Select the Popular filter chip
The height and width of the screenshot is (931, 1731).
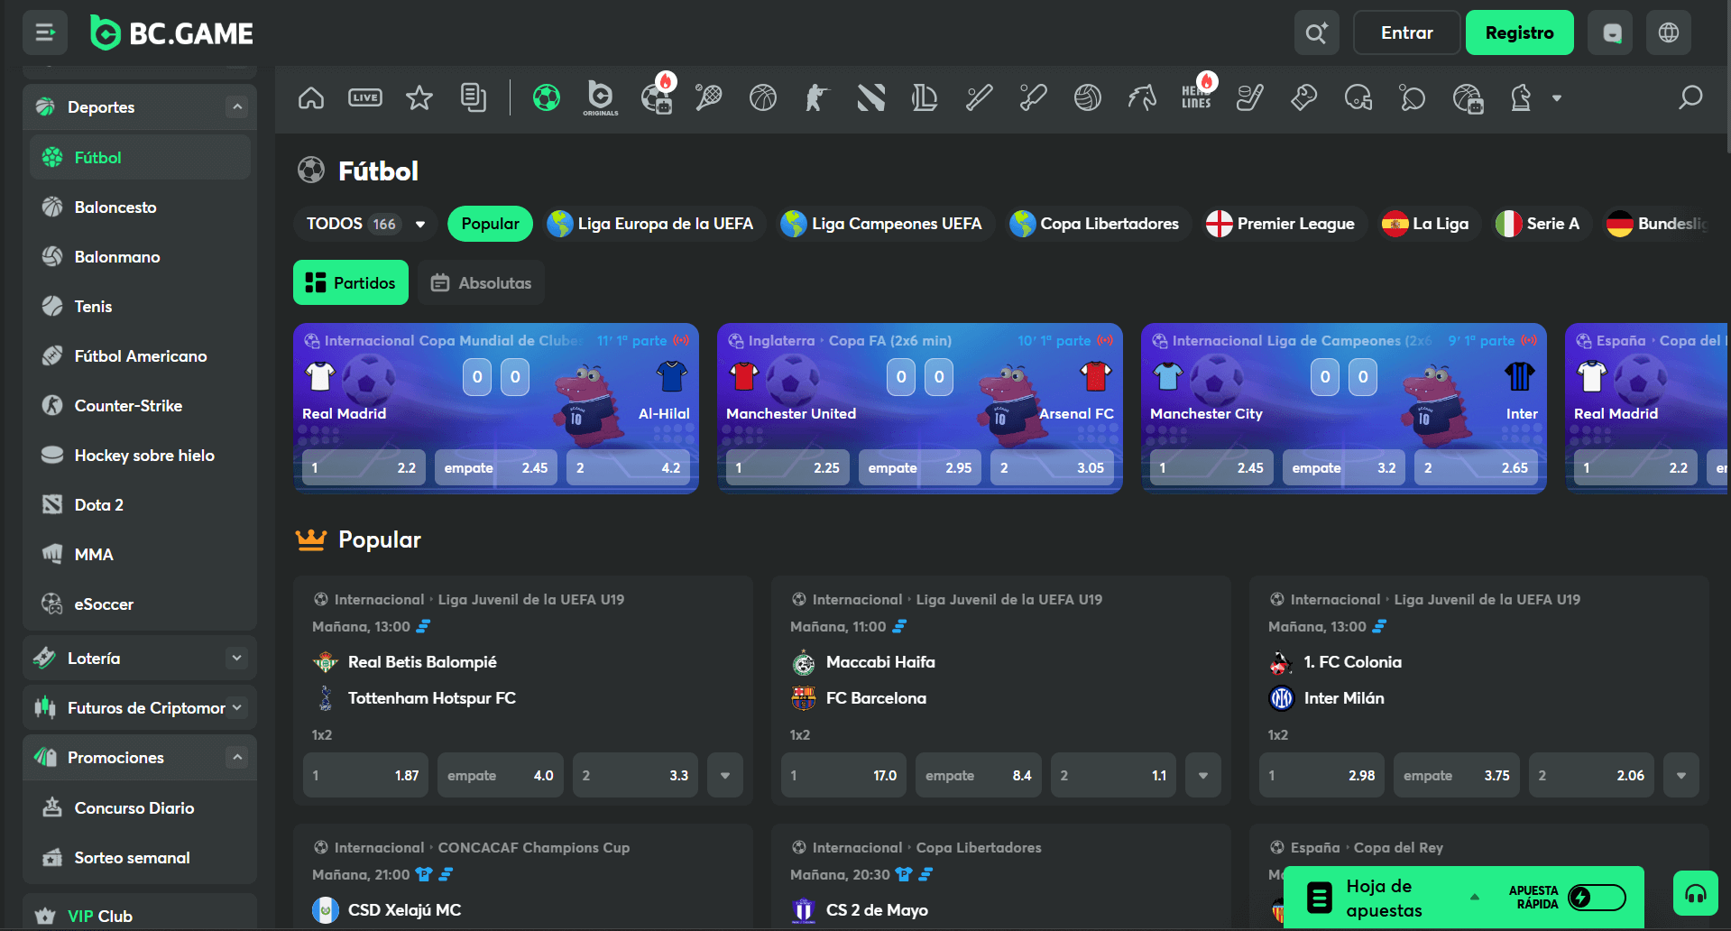coord(491,224)
